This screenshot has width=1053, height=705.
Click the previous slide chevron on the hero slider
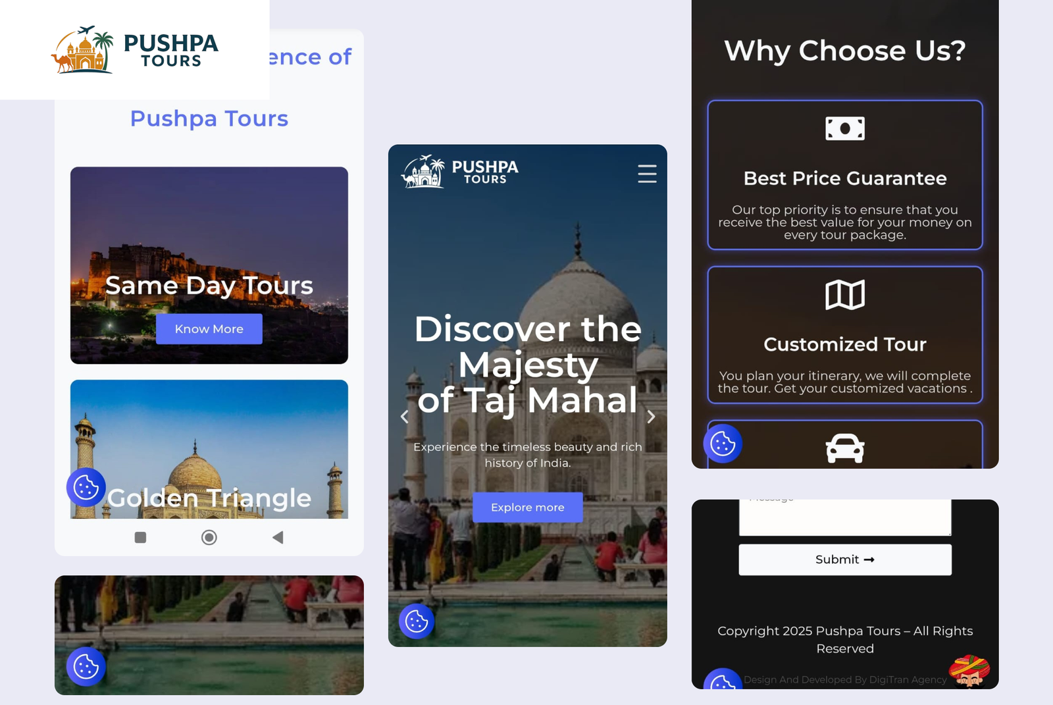pos(405,417)
